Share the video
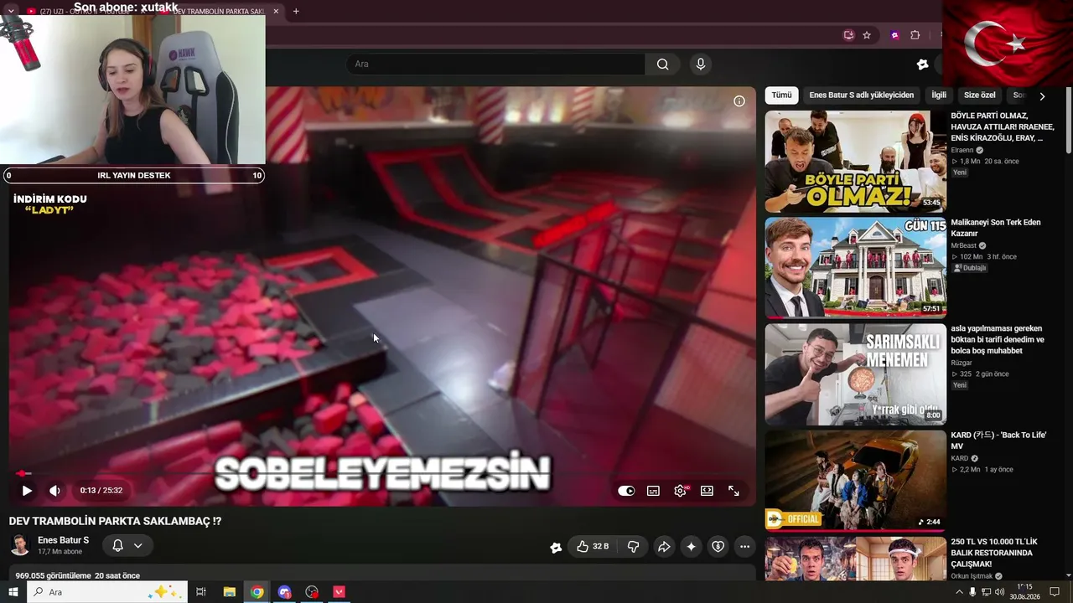 (664, 547)
